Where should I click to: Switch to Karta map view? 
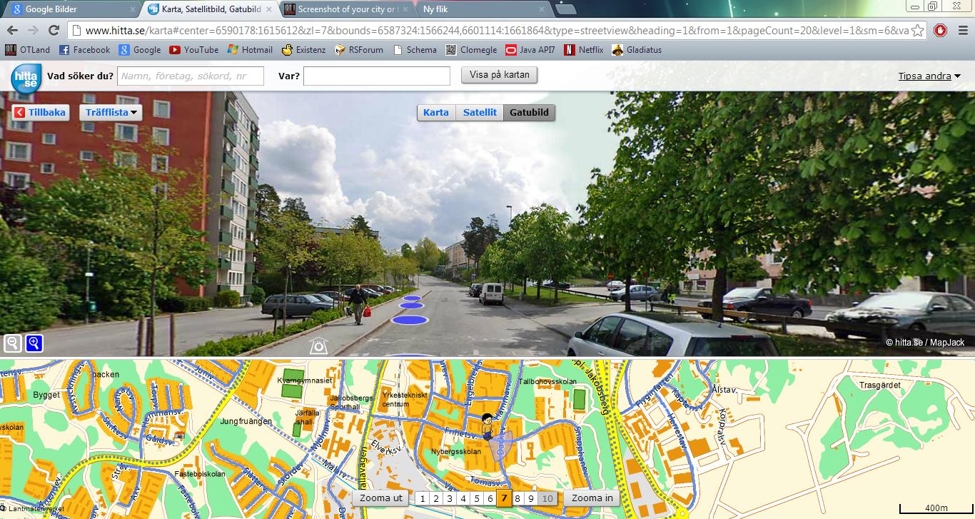436,113
